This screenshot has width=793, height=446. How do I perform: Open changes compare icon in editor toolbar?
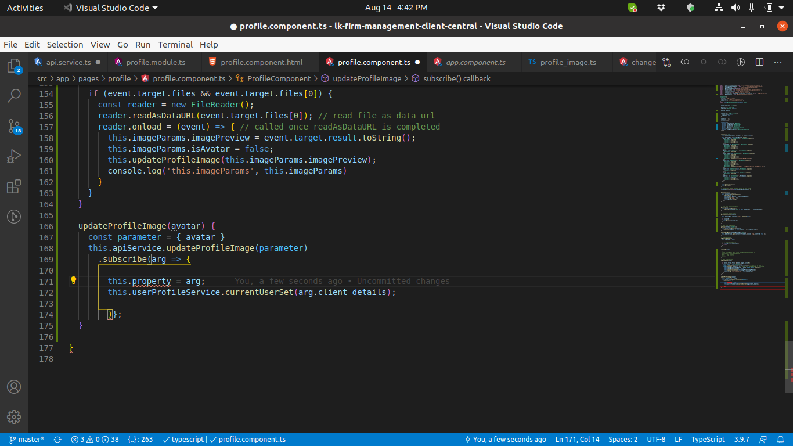point(666,62)
